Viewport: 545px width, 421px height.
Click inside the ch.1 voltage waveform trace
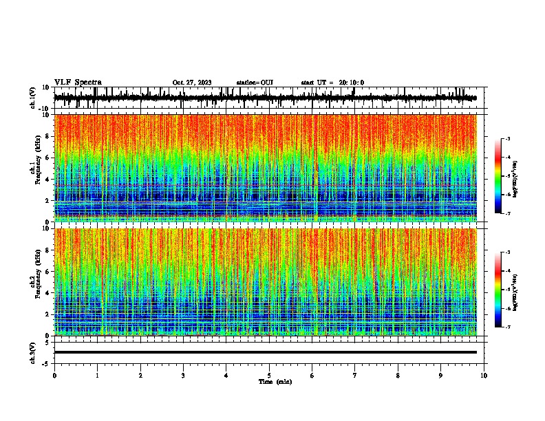point(265,98)
